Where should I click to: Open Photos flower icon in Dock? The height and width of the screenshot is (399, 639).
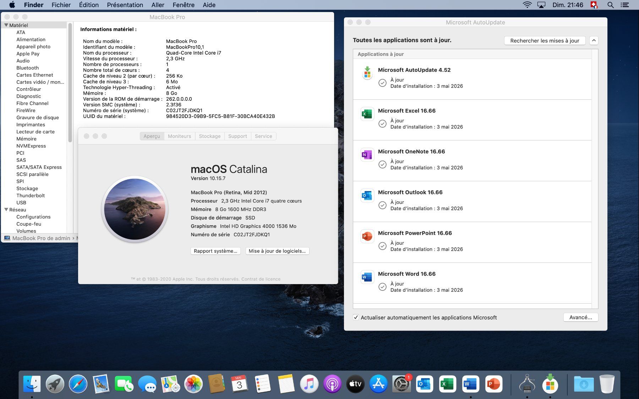[x=193, y=384]
